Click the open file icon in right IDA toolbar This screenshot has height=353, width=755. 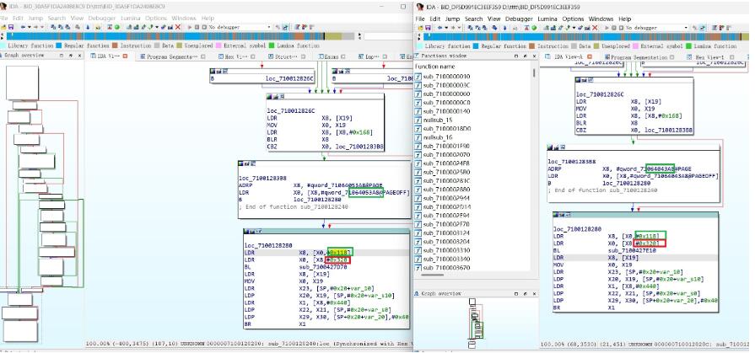click(x=420, y=27)
